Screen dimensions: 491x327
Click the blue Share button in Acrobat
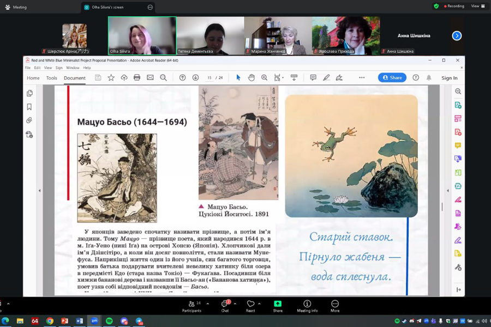[392, 78]
